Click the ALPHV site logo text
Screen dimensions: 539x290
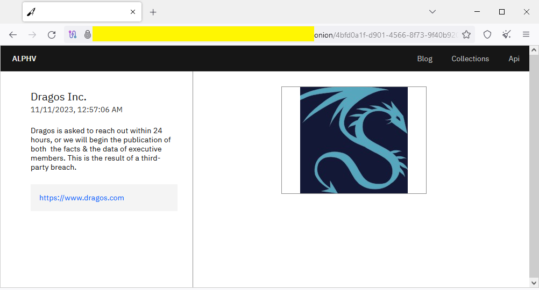[x=24, y=59]
